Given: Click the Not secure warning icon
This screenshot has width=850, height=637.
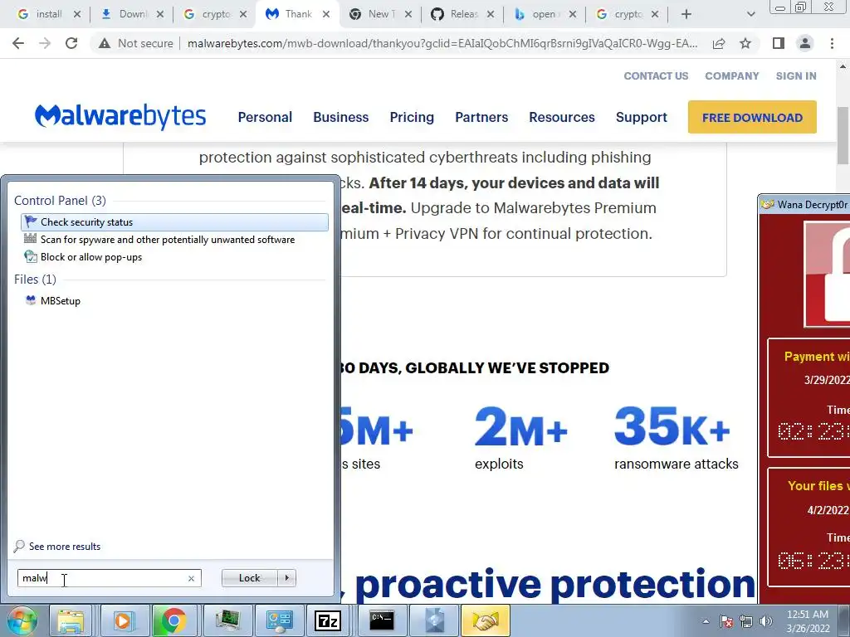Looking at the screenshot, I should [x=105, y=43].
